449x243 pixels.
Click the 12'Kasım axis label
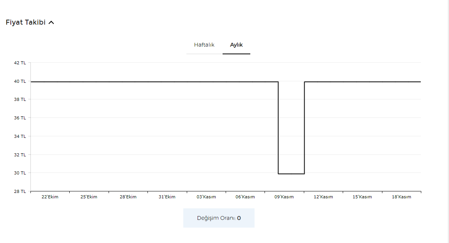tap(323, 197)
